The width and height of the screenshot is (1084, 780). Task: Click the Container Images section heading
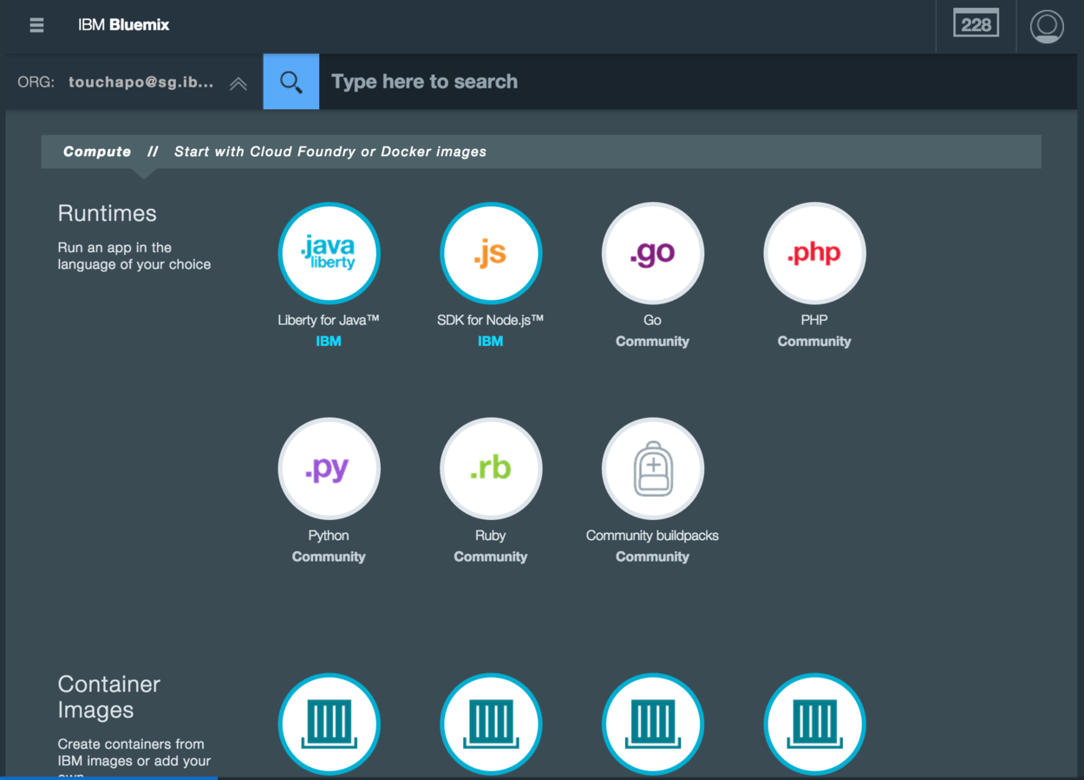point(109,697)
